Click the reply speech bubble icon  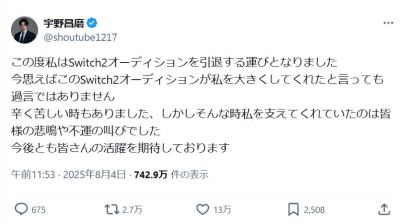(22, 209)
